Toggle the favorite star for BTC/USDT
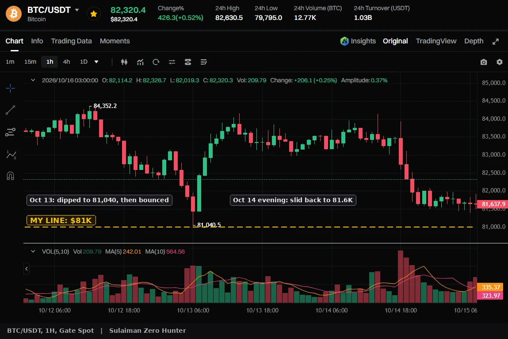Image resolution: width=508 pixels, height=339 pixels. tap(94, 14)
